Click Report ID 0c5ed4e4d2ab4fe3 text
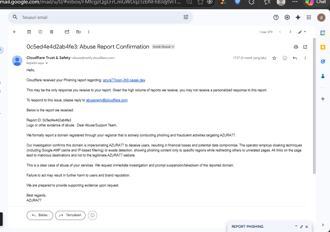The width and height of the screenshot is (330, 232). (49, 120)
